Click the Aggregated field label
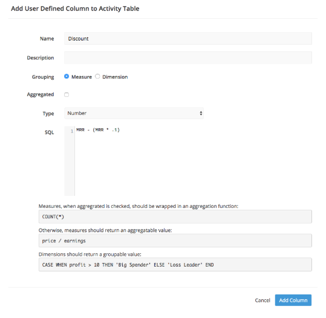This screenshot has height=318, width=326. click(41, 94)
